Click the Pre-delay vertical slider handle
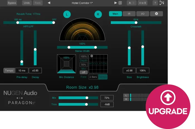Image resolution: width=195 pixels, height=129 pixels. click(x=22, y=62)
